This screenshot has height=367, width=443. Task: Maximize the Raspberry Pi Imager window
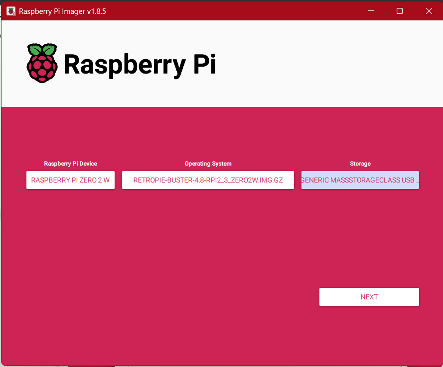pos(399,10)
